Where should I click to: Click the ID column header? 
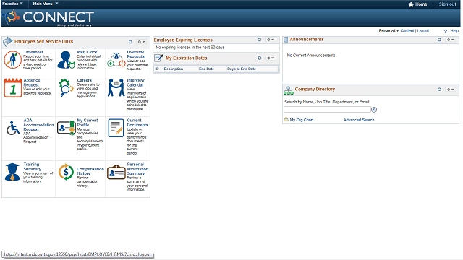coord(157,69)
